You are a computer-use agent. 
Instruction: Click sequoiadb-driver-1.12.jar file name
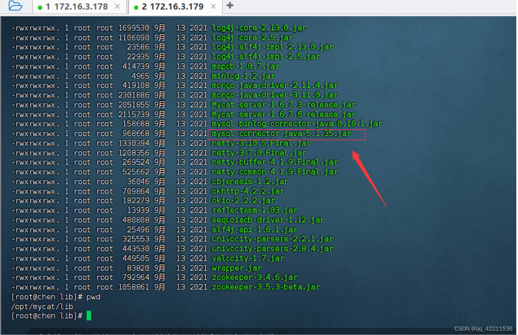coord(268,220)
